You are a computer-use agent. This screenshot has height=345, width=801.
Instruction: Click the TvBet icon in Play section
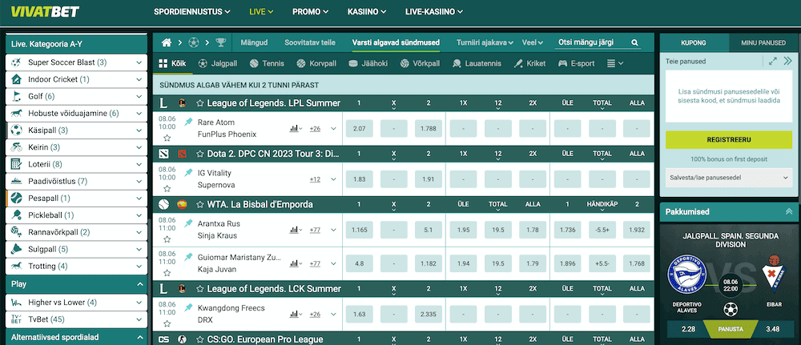click(16, 319)
